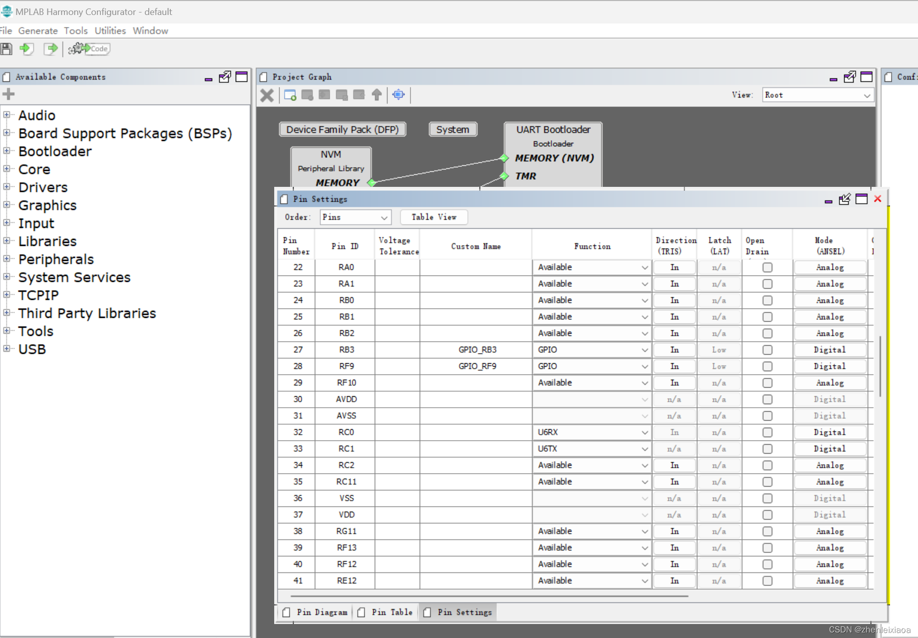The height and width of the screenshot is (638, 918).
Task: Click the grayed Move Out of Group icon
Action: point(359,95)
